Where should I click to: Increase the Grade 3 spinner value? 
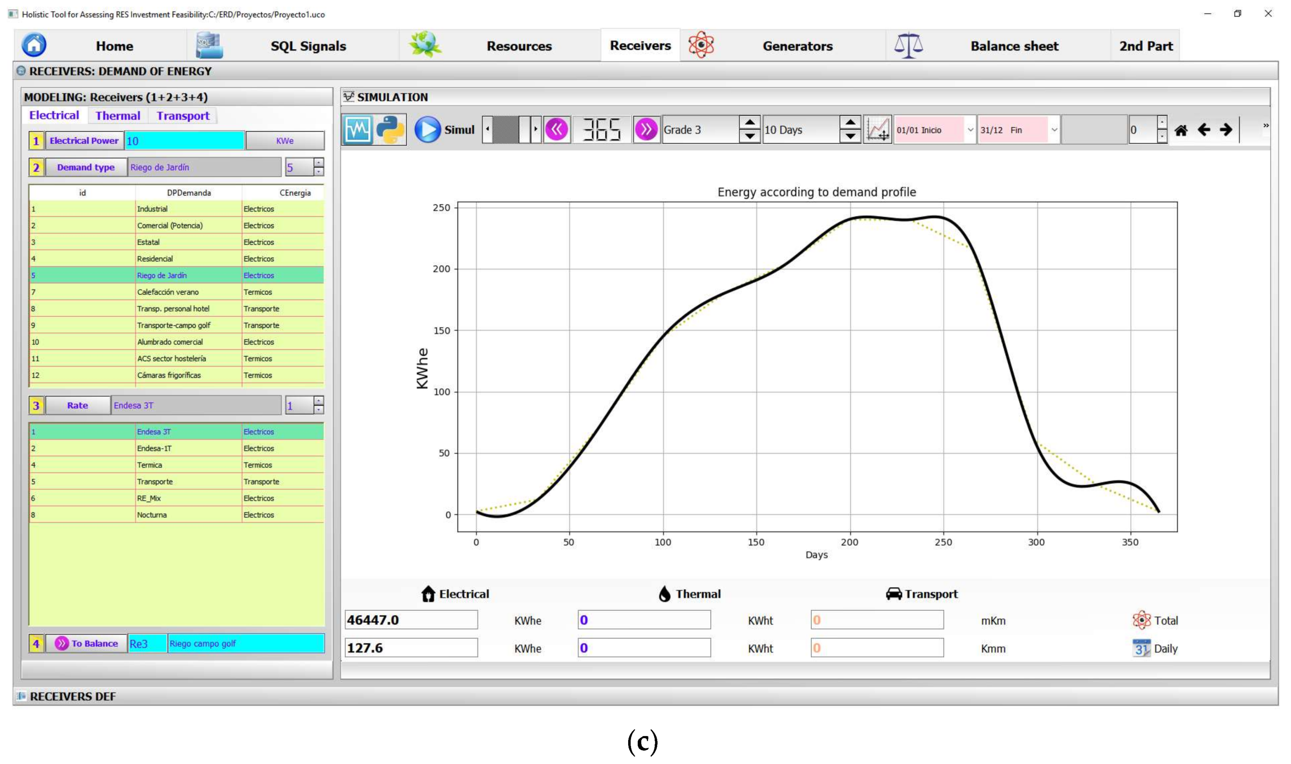(x=749, y=123)
